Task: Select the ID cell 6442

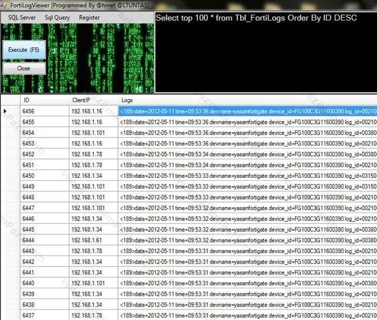Action: click(x=45, y=261)
